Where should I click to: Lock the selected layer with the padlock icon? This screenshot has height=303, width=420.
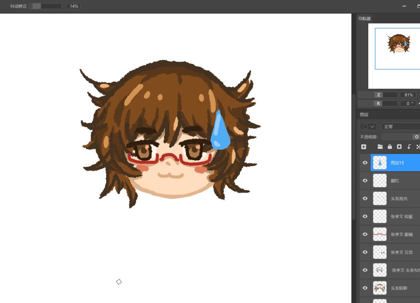390,147
